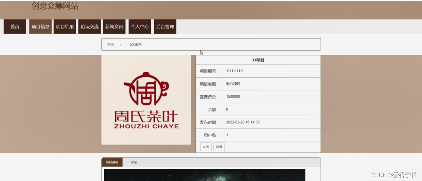The image size is (422, 181).
Task: Select 新闻资讯 in the navigation bar
Action: tap(114, 27)
